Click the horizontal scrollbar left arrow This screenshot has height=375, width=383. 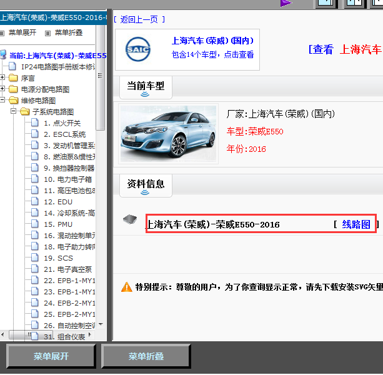pos(2,334)
